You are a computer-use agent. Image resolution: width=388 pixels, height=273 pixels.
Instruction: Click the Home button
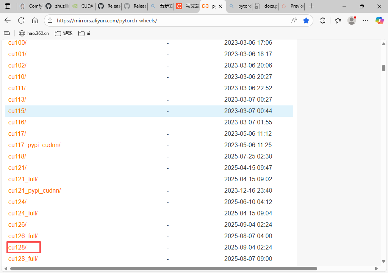click(x=35, y=20)
